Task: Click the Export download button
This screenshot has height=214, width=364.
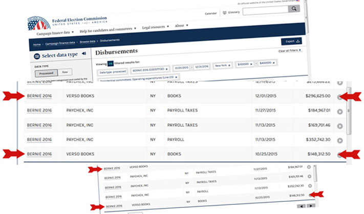Action: (291, 41)
